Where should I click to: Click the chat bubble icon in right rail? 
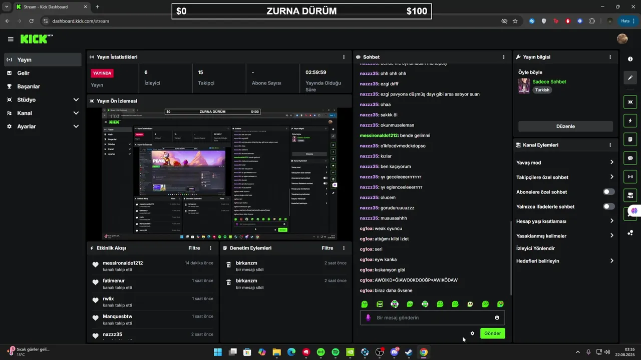630,158
